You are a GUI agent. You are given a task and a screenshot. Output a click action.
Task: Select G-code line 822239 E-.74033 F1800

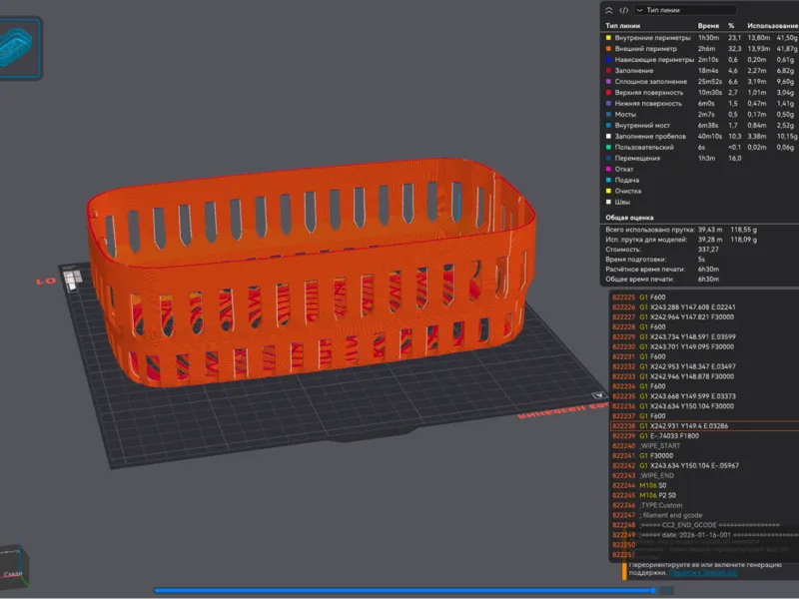[705, 436]
